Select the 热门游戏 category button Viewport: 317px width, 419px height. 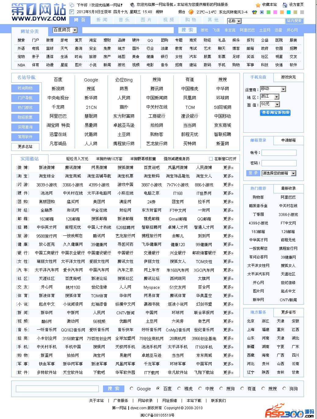(25, 108)
